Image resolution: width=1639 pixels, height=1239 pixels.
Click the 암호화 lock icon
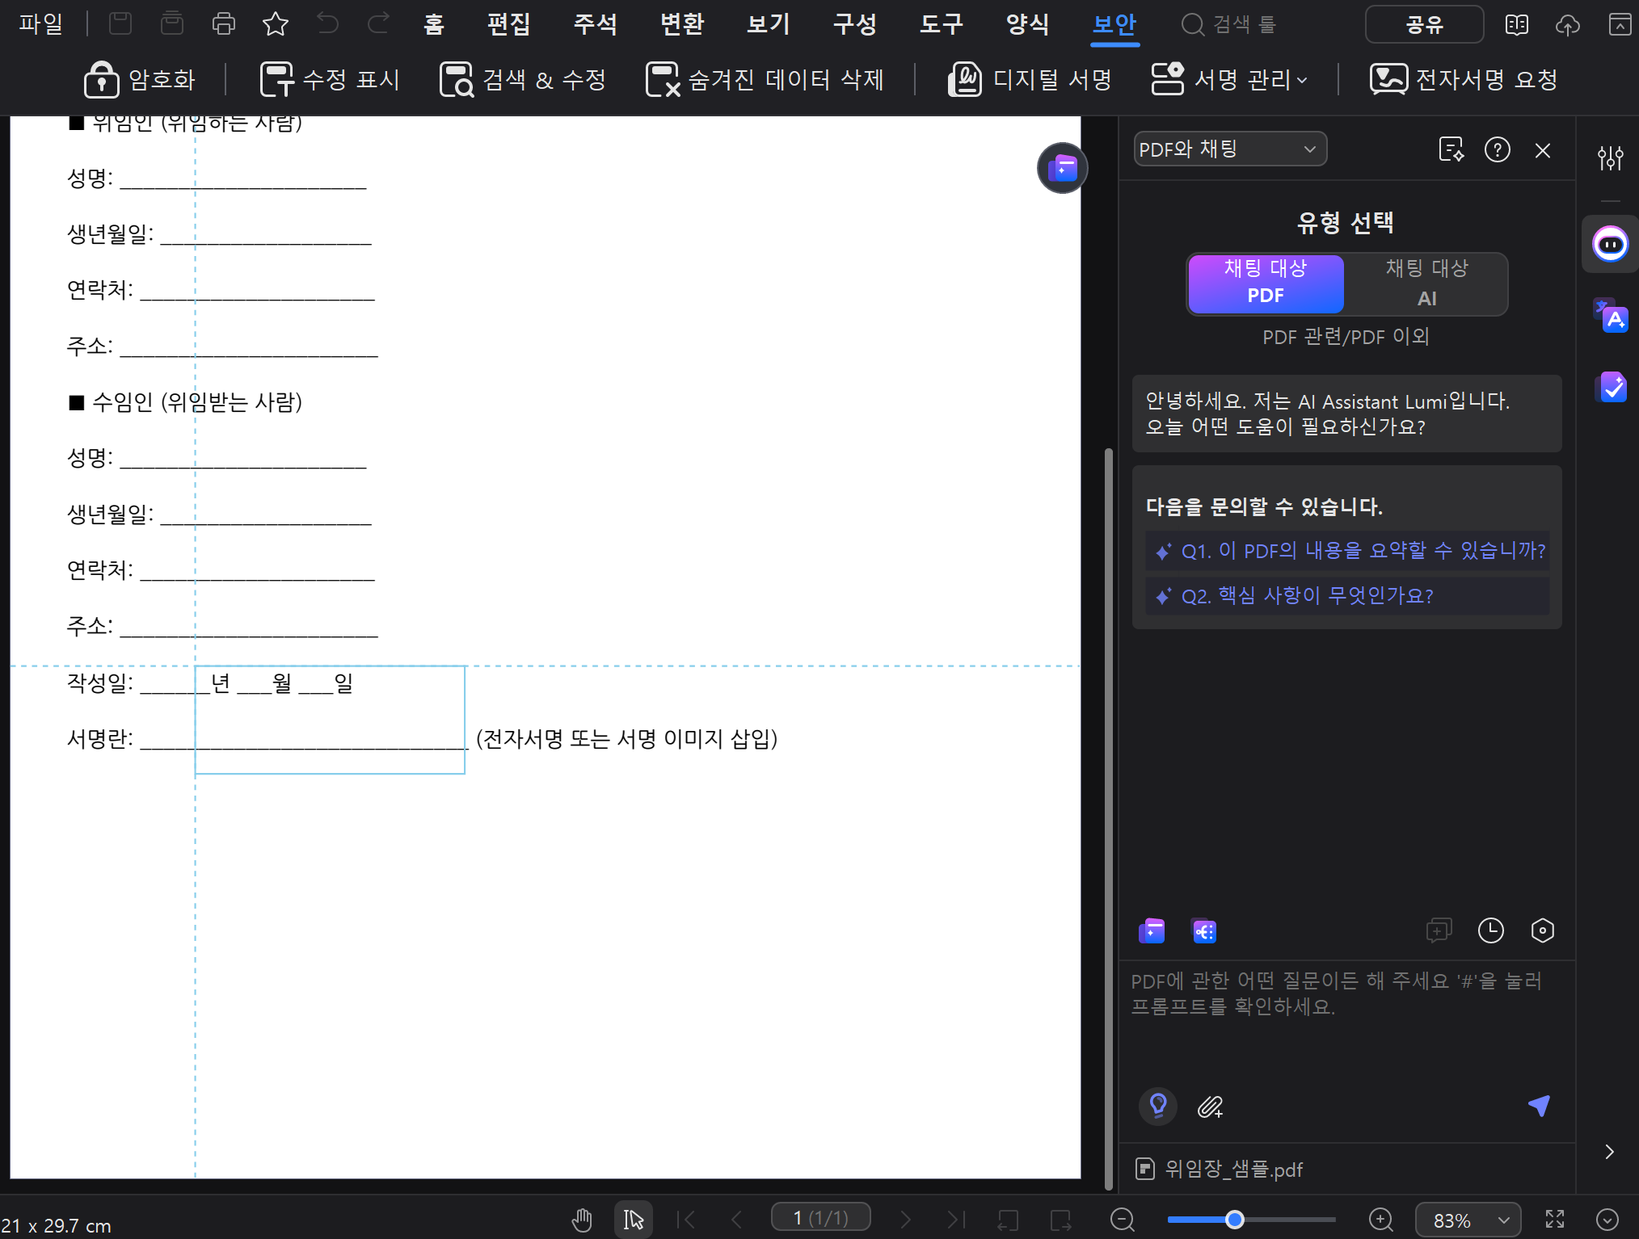[101, 80]
